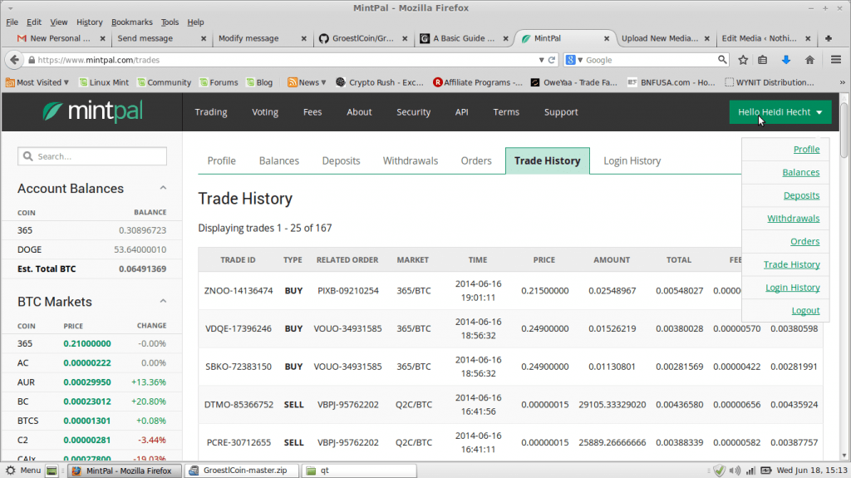Open Crypto Rush bookmark
The image size is (851, 478).
click(x=379, y=82)
